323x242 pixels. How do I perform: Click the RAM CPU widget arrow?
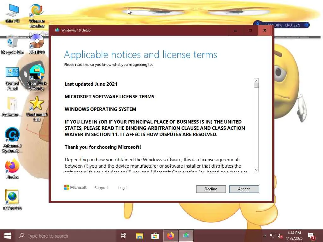[x=306, y=25]
